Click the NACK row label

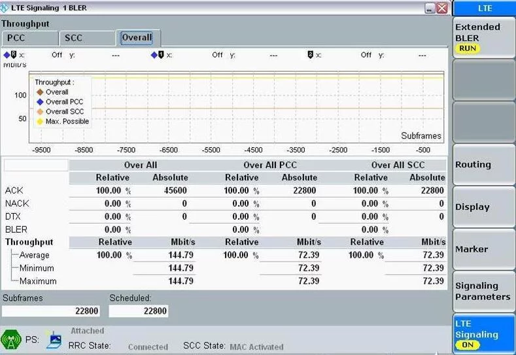[17, 204]
